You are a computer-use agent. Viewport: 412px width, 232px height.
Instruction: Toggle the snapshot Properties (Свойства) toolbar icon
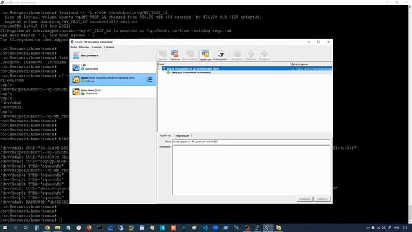pos(205,55)
